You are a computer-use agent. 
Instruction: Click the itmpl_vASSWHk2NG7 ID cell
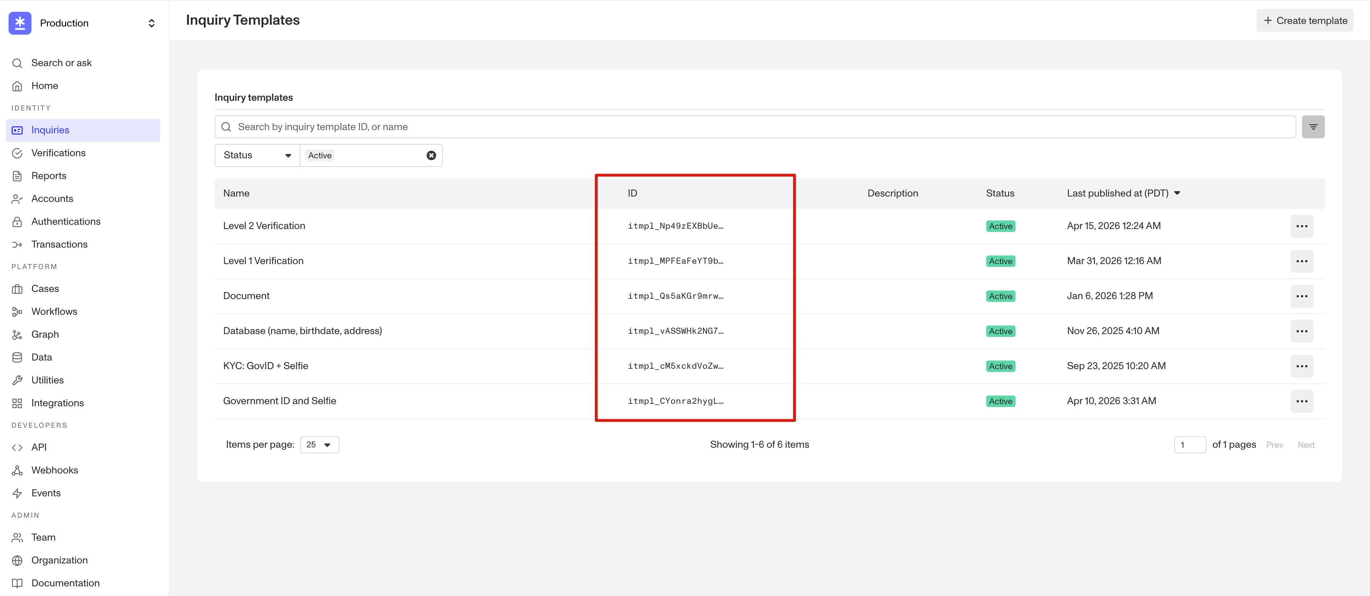click(675, 332)
